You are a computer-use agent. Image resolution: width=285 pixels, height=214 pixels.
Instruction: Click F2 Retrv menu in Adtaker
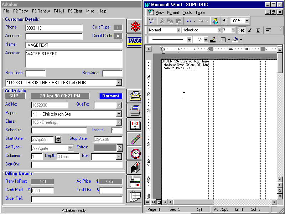click(20, 11)
